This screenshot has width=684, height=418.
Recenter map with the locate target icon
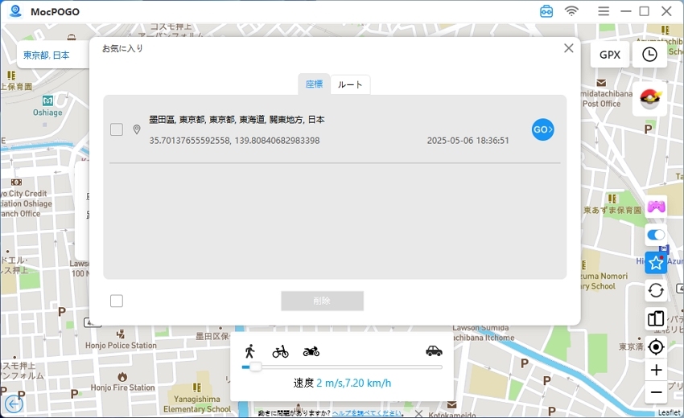click(x=656, y=346)
